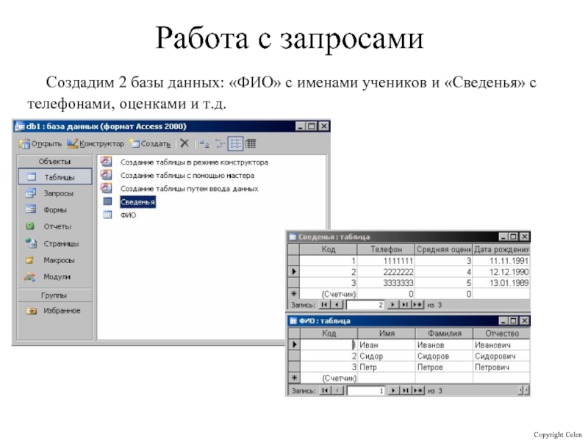588x441 pixels.
Task: Go to next record in Сведенья table
Action: pos(392,304)
